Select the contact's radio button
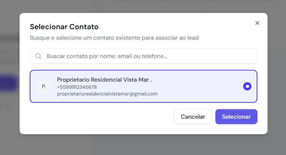286x155 pixels. 247,86
